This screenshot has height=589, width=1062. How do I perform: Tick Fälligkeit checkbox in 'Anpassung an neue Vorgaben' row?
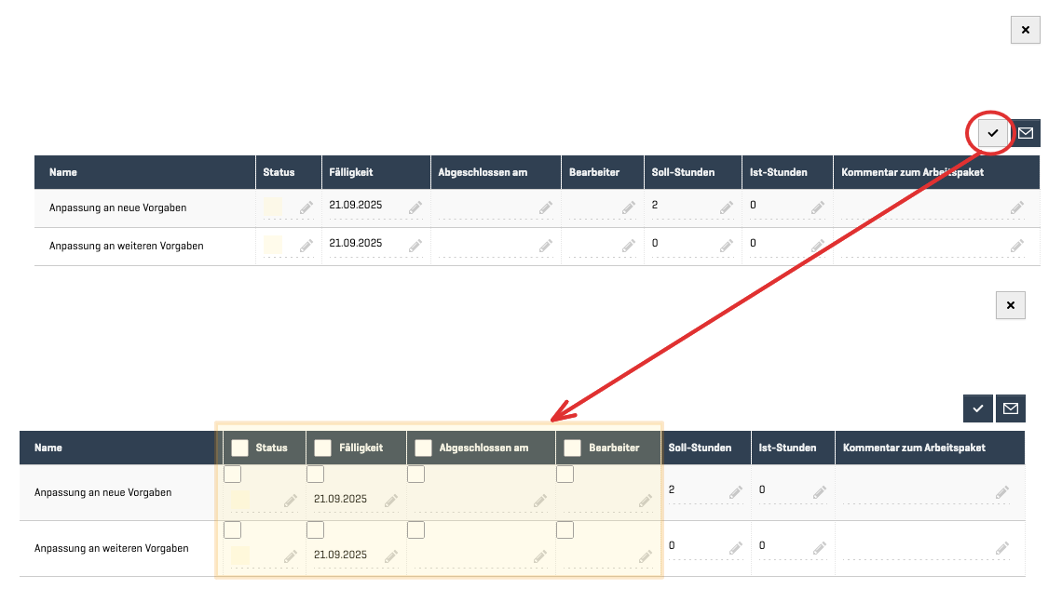[316, 475]
